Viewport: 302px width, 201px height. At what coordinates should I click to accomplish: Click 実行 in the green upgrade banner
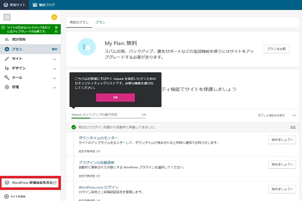point(56,29)
